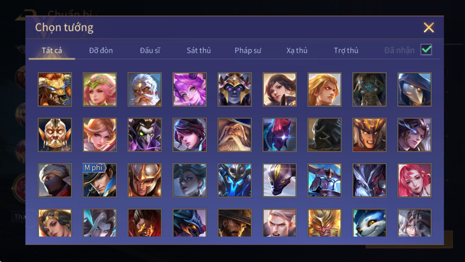
Task: Select the blue grinning cat hero
Action: pos(369,223)
